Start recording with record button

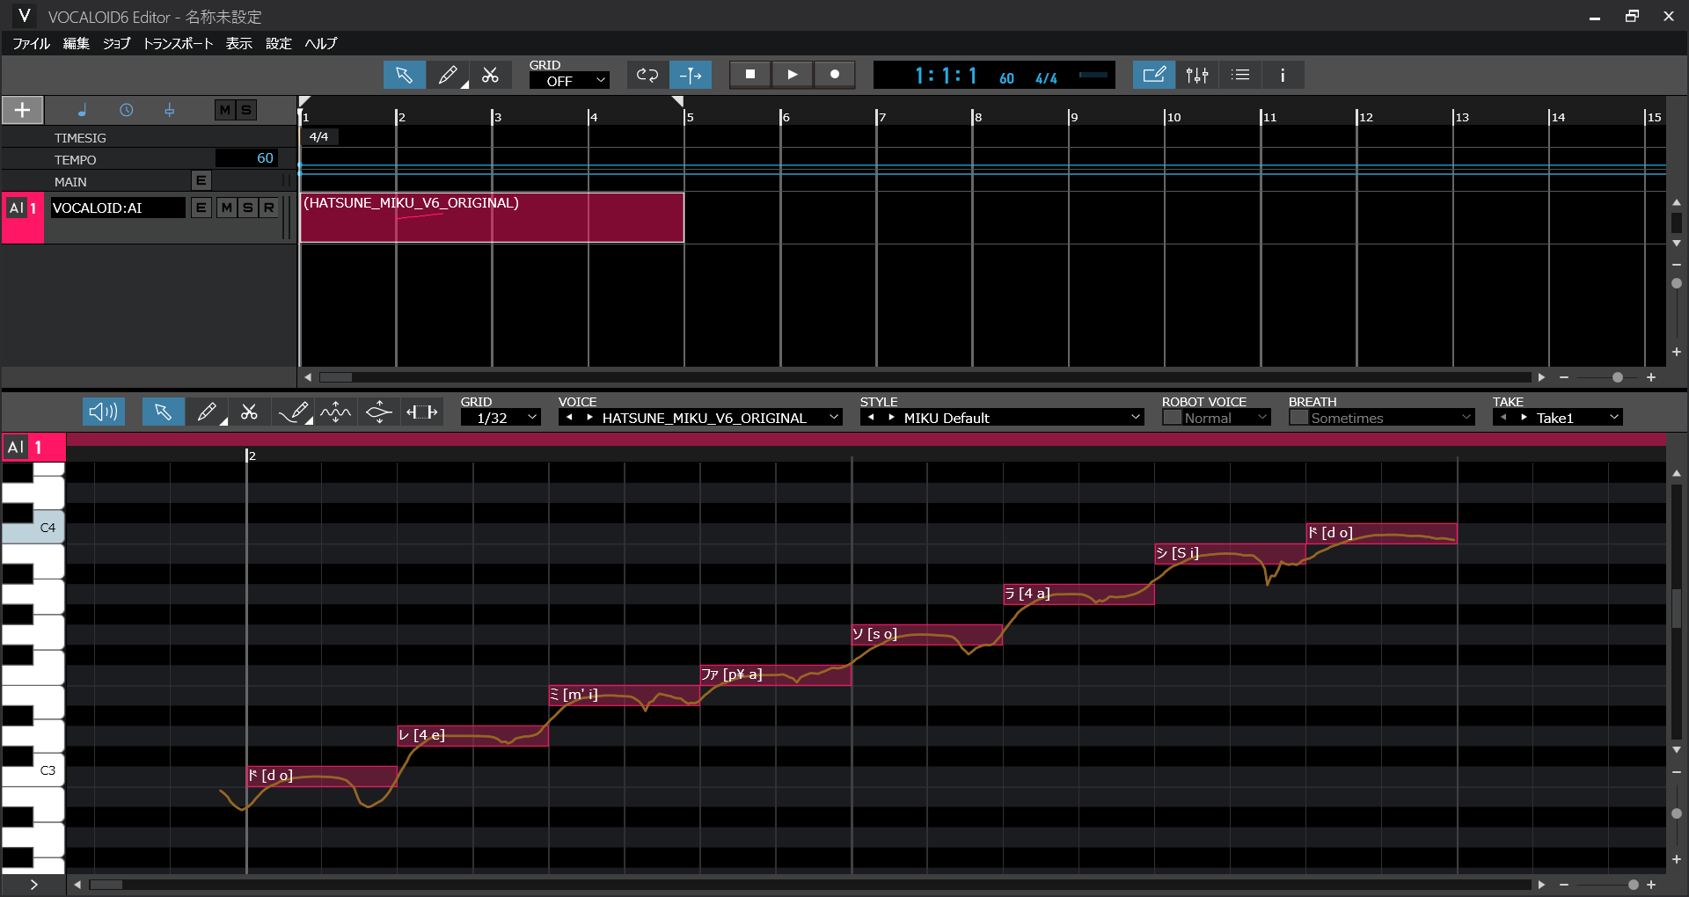[x=835, y=75]
